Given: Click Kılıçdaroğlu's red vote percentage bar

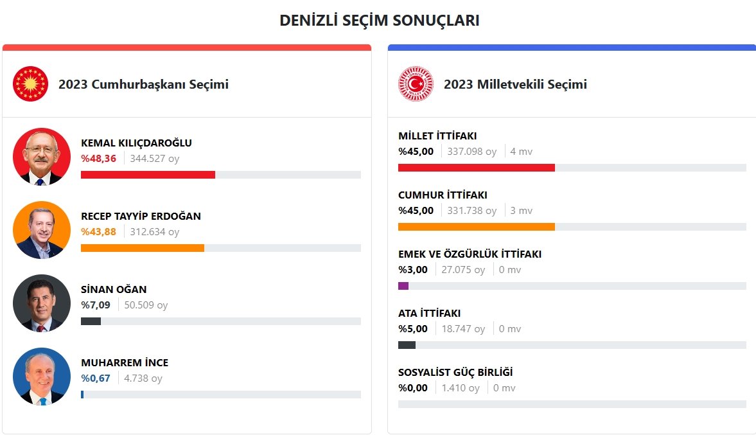Looking at the screenshot, I should click(x=148, y=175).
